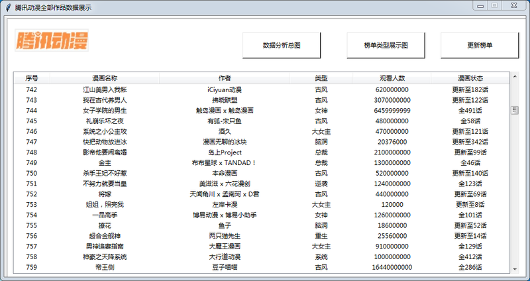The height and width of the screenshot is (281, 530).
Task: Click status cell 更新至342话
Action: click(x=470, y=142)
